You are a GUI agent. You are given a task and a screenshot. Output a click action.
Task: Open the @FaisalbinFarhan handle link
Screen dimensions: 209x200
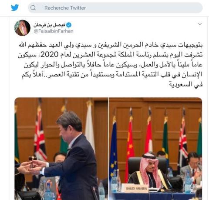point(54,31)
